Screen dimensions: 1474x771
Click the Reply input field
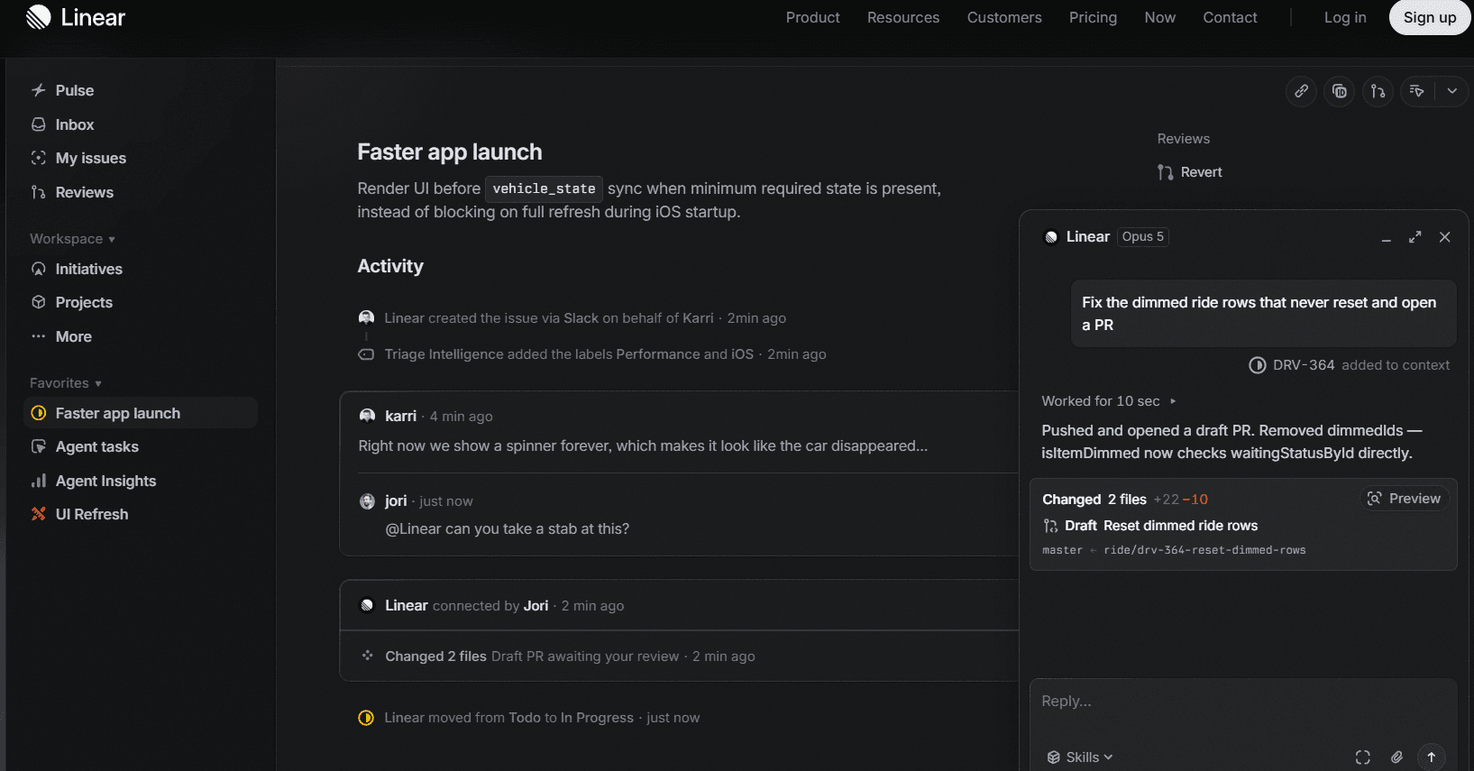point(1243,702)
